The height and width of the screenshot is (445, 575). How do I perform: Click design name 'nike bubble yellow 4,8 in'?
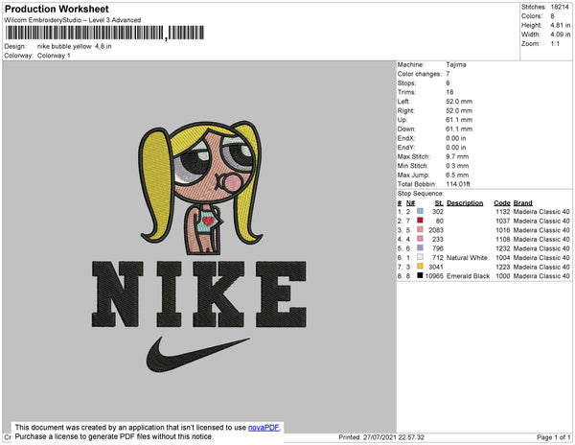[74, 46]
